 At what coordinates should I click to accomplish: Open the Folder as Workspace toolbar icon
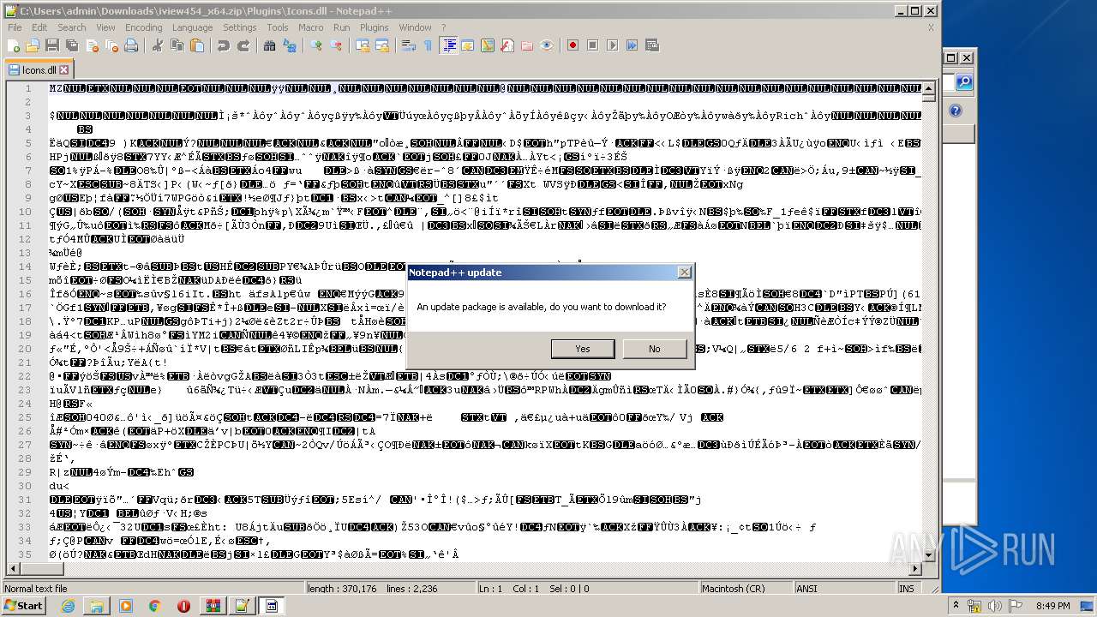[x=527, y=45]
